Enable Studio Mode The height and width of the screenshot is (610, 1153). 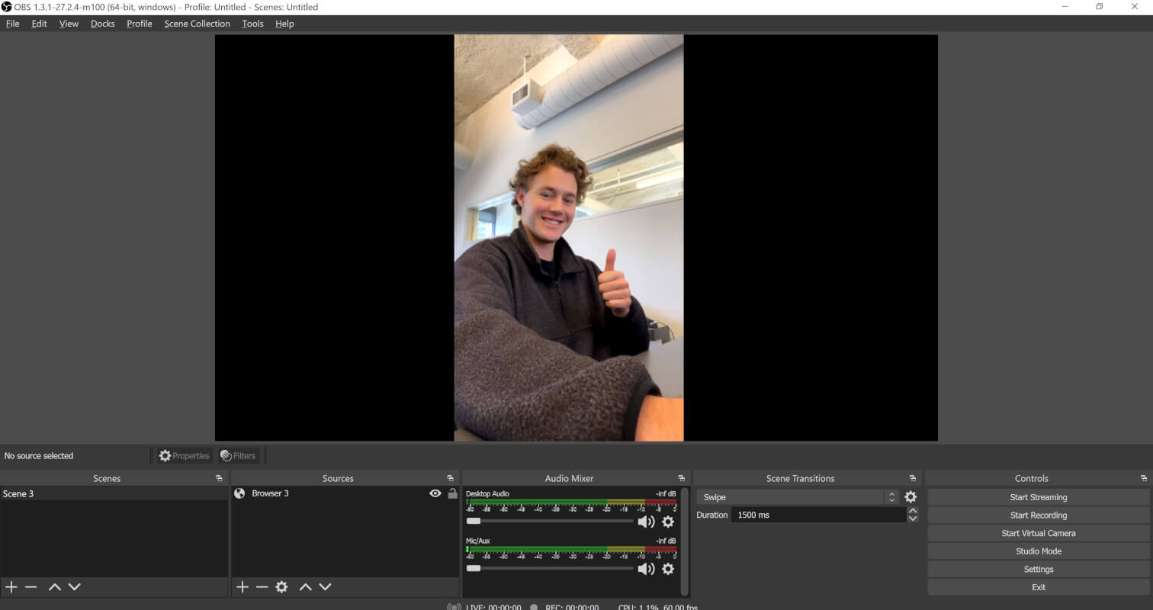click(x=1038, y=551)
